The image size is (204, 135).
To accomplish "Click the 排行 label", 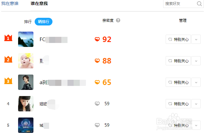I will coord(28,21).
